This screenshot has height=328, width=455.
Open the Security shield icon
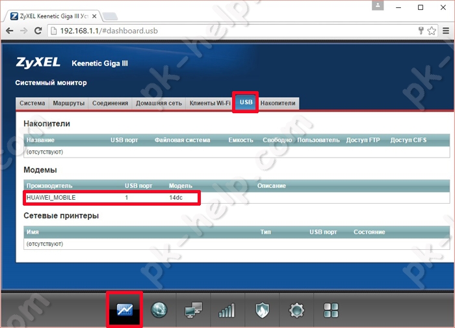262,310
